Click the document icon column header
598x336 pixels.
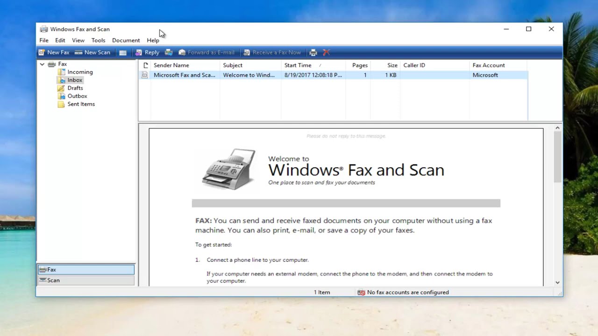145,65
